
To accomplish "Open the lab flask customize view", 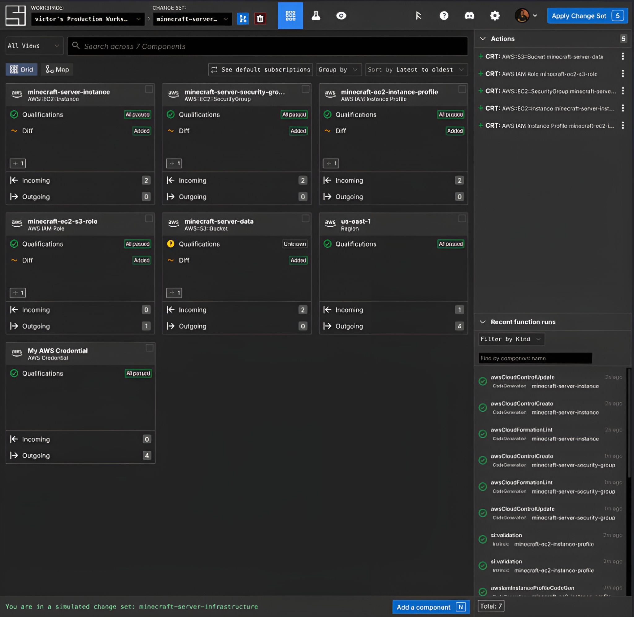I will [x=316, y=15].
